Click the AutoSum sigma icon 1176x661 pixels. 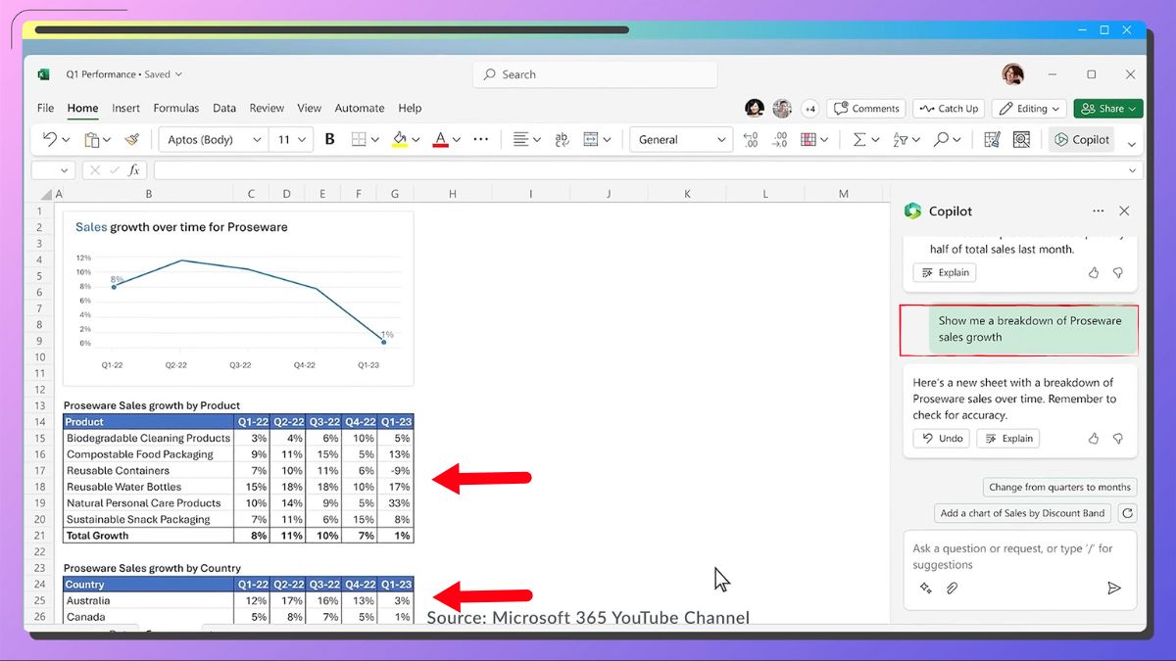point(859,140)
